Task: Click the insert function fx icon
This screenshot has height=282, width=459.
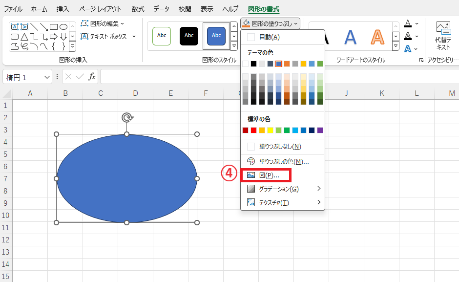Action: click(x=92, y=77)
